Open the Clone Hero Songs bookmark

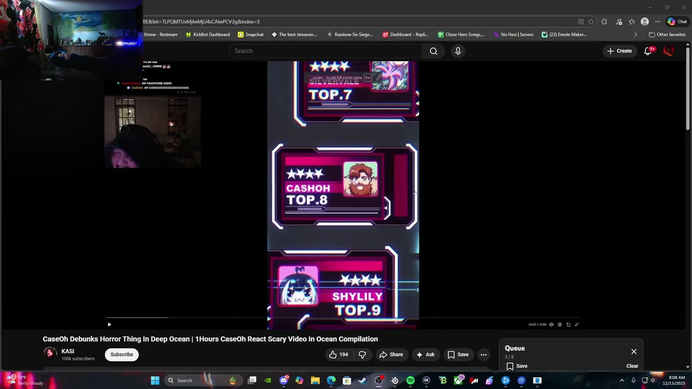(461, 35)
